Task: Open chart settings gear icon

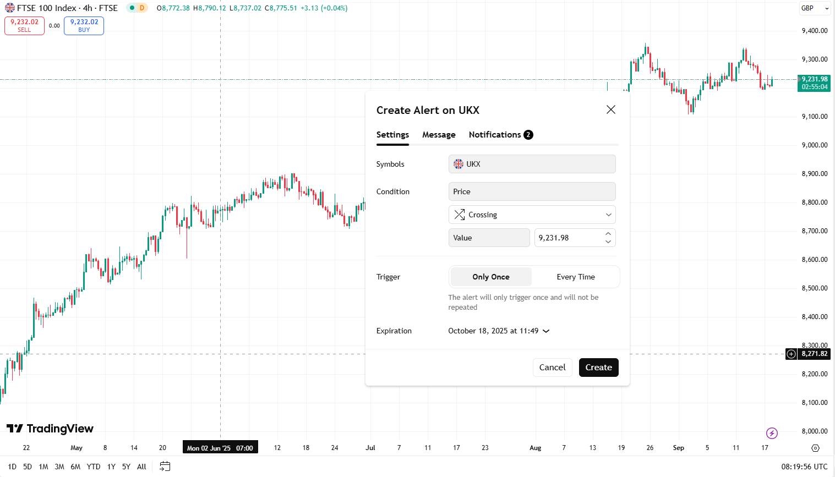Action: (815, 448)
